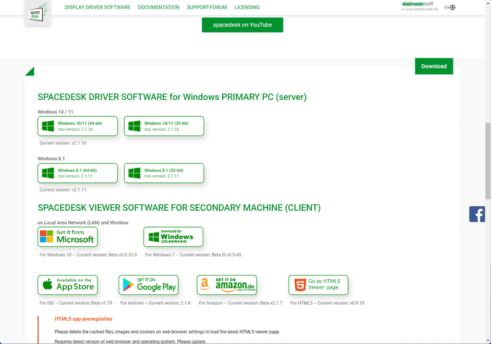Open LICENSING menu item

[247, 7]
